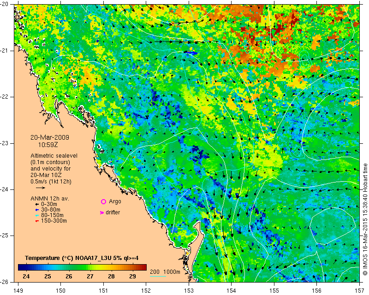Click the '20-Mar 10Z' text line
Screen dimensions: 369x295
(x=47, y=175)
